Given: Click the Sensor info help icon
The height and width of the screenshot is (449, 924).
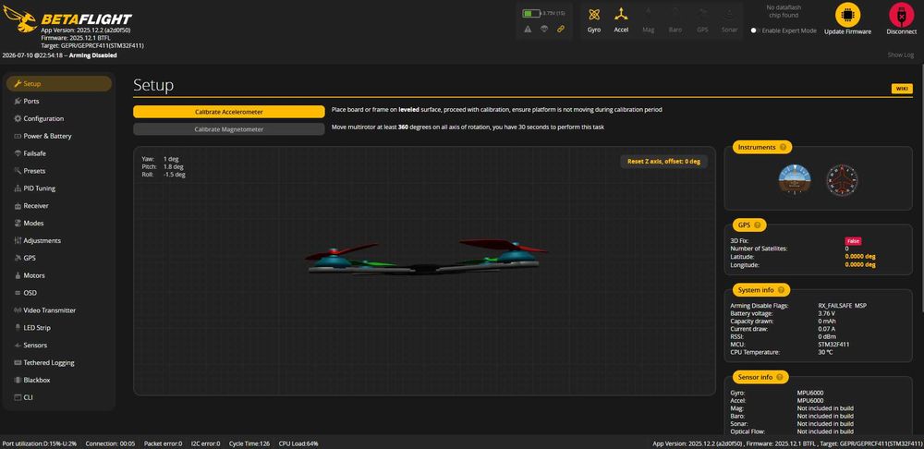Looking at the screenshot, I should (779, 377).
